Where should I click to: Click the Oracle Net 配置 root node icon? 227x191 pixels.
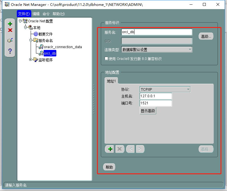25,21
